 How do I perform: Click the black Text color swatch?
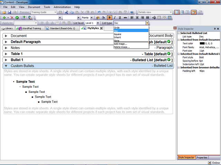point(202,44)
